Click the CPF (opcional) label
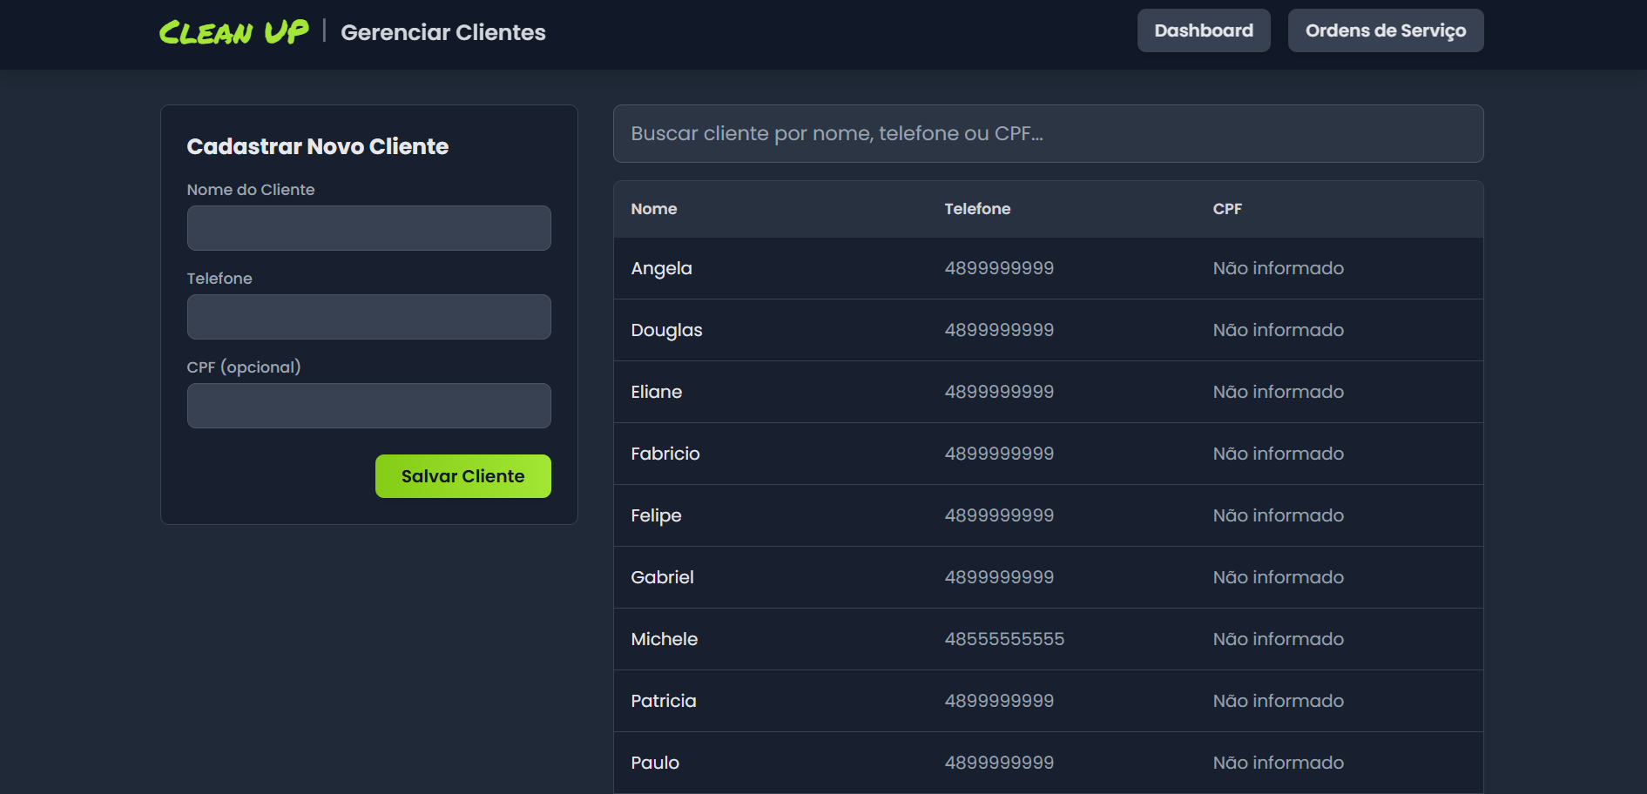 (x=244, y=367)
